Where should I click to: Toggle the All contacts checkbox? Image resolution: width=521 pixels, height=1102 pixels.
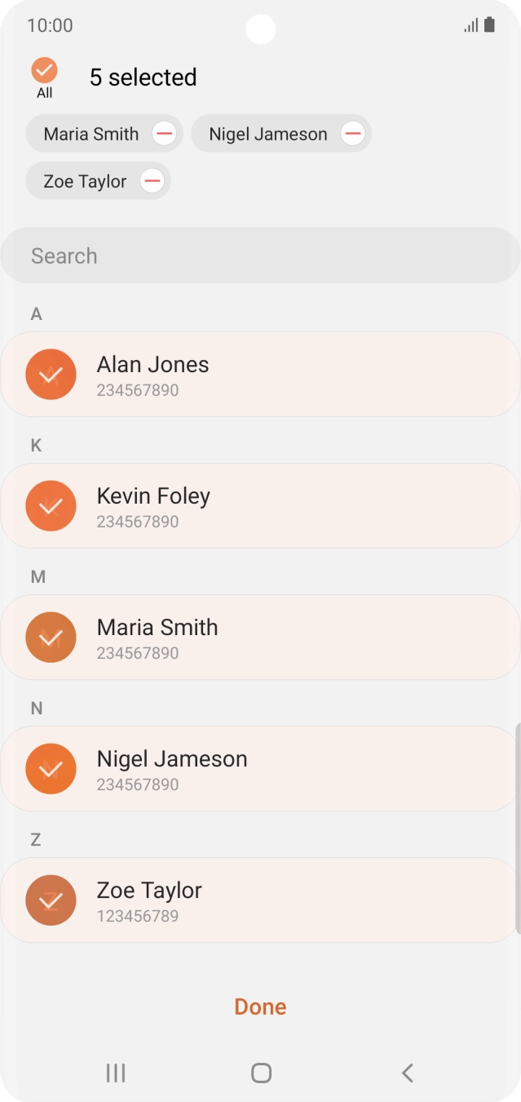click(44, 71)
